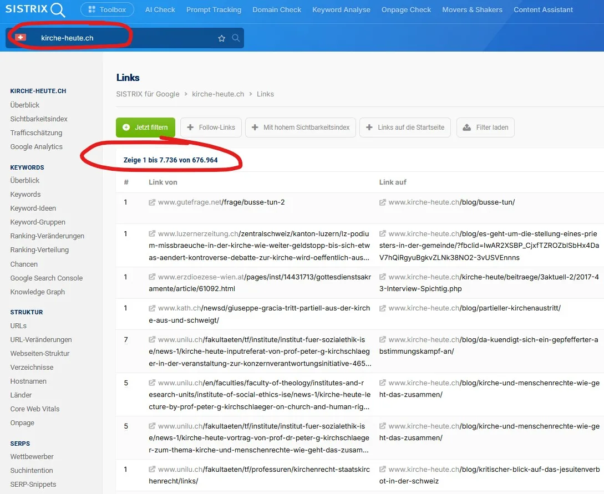Click the Swiss flag country icon
This screenshot has height=494, width=604.
21,38
